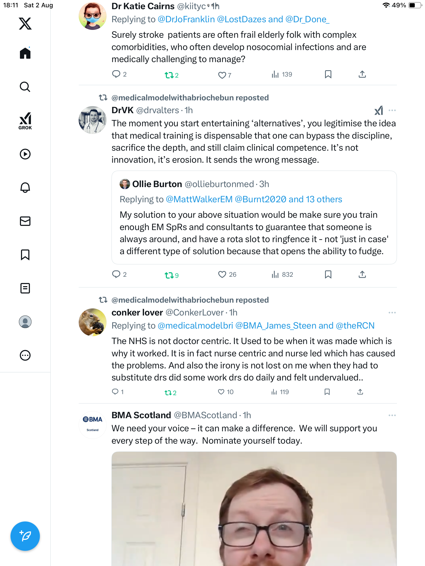Tap the compose new post button

pyautogui.click(x=25, y=536)
